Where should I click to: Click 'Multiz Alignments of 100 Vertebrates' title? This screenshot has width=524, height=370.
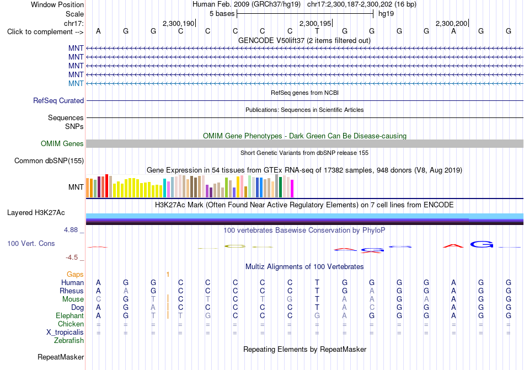coord(304,266)
